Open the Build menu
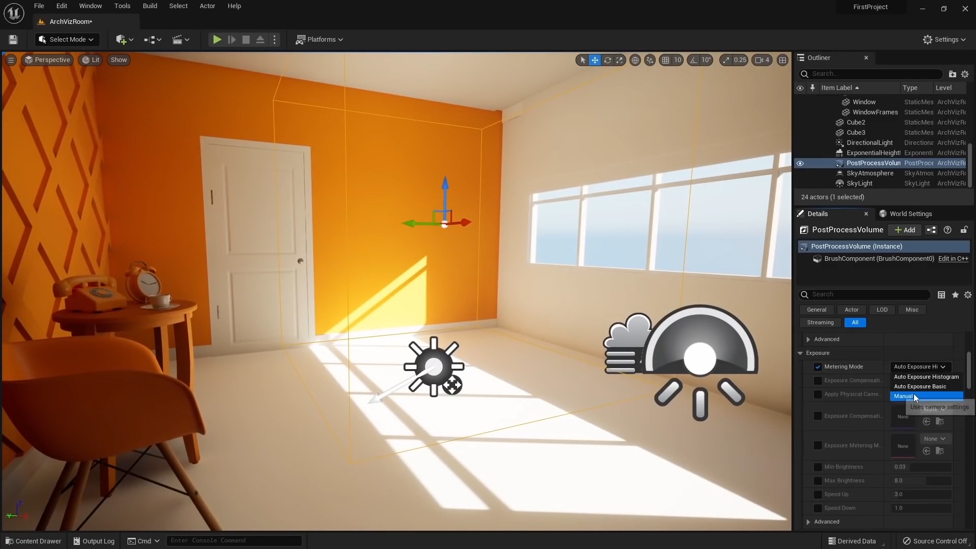976x549 pixels. [149, 6]
